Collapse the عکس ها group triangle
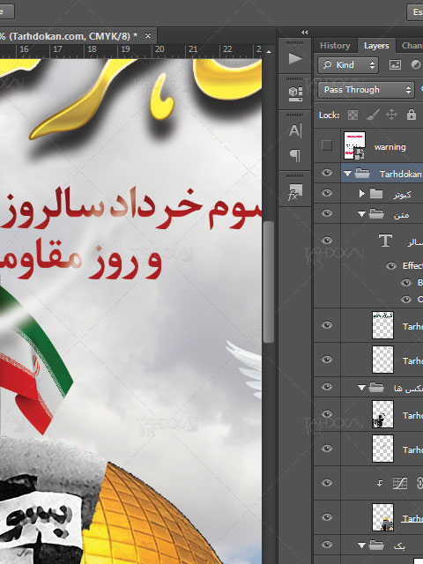The image size is (423, 564). (361, 388)
